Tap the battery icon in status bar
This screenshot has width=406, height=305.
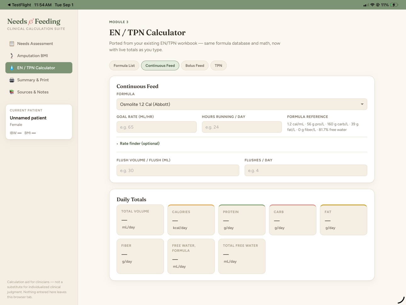point(394,5)
